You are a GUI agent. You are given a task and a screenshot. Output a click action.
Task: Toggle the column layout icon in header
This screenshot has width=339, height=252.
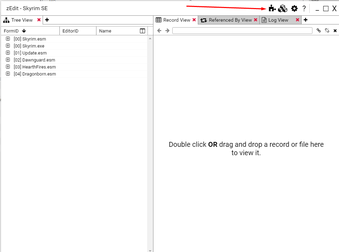pos(142,31)
